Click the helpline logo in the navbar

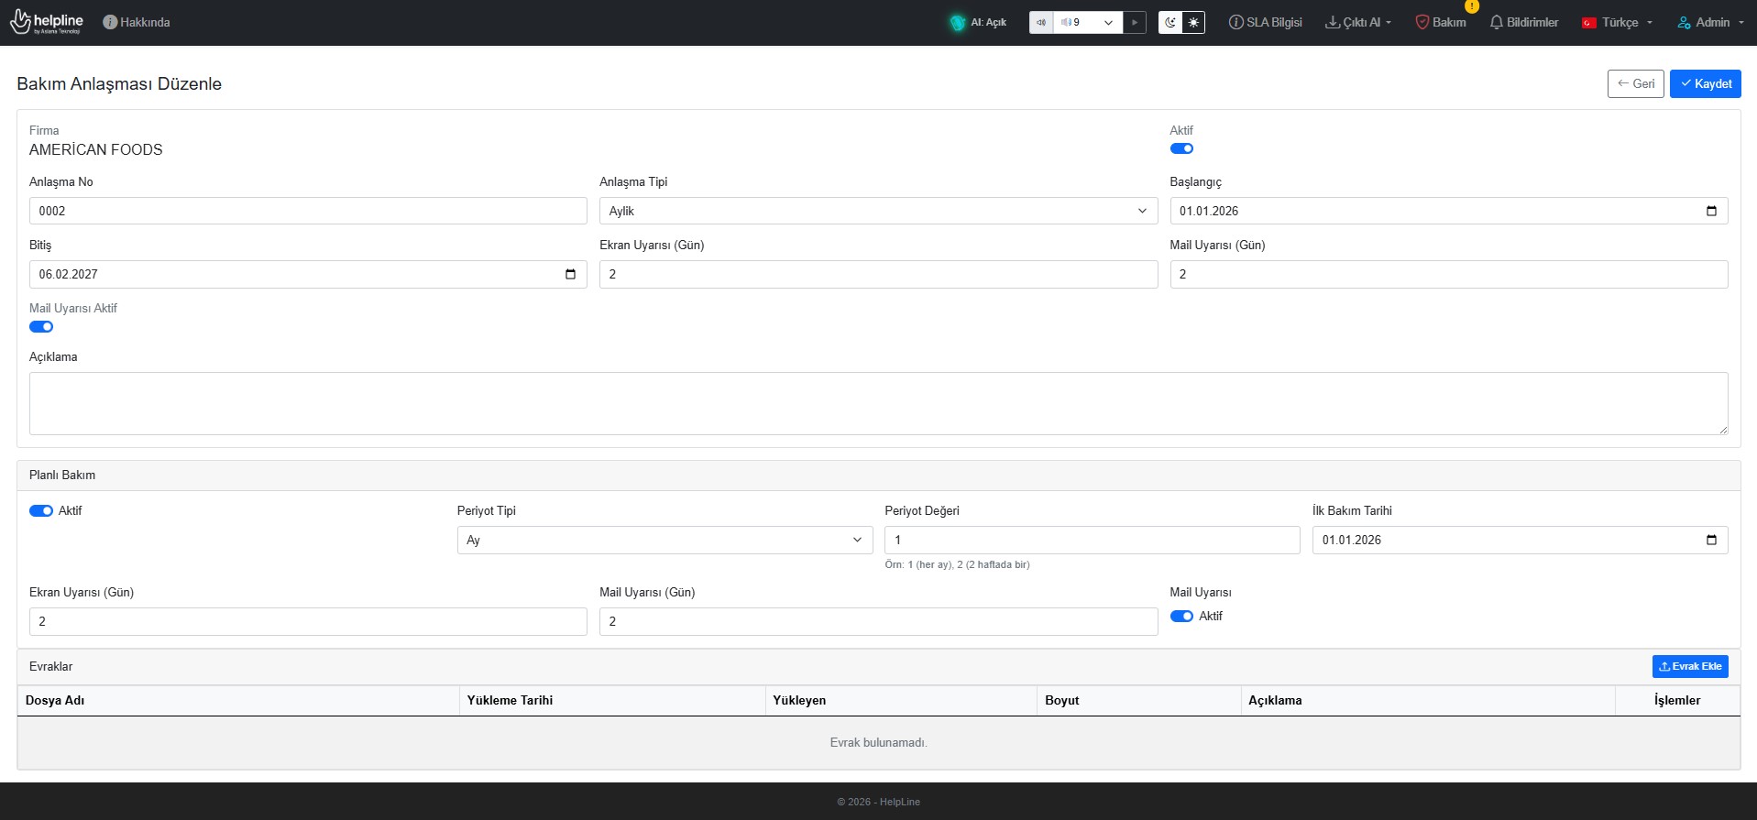(47, 22)
